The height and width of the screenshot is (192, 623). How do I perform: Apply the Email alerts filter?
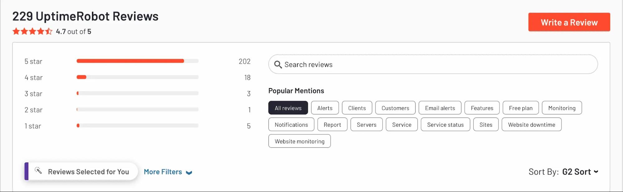coord(440,108)
